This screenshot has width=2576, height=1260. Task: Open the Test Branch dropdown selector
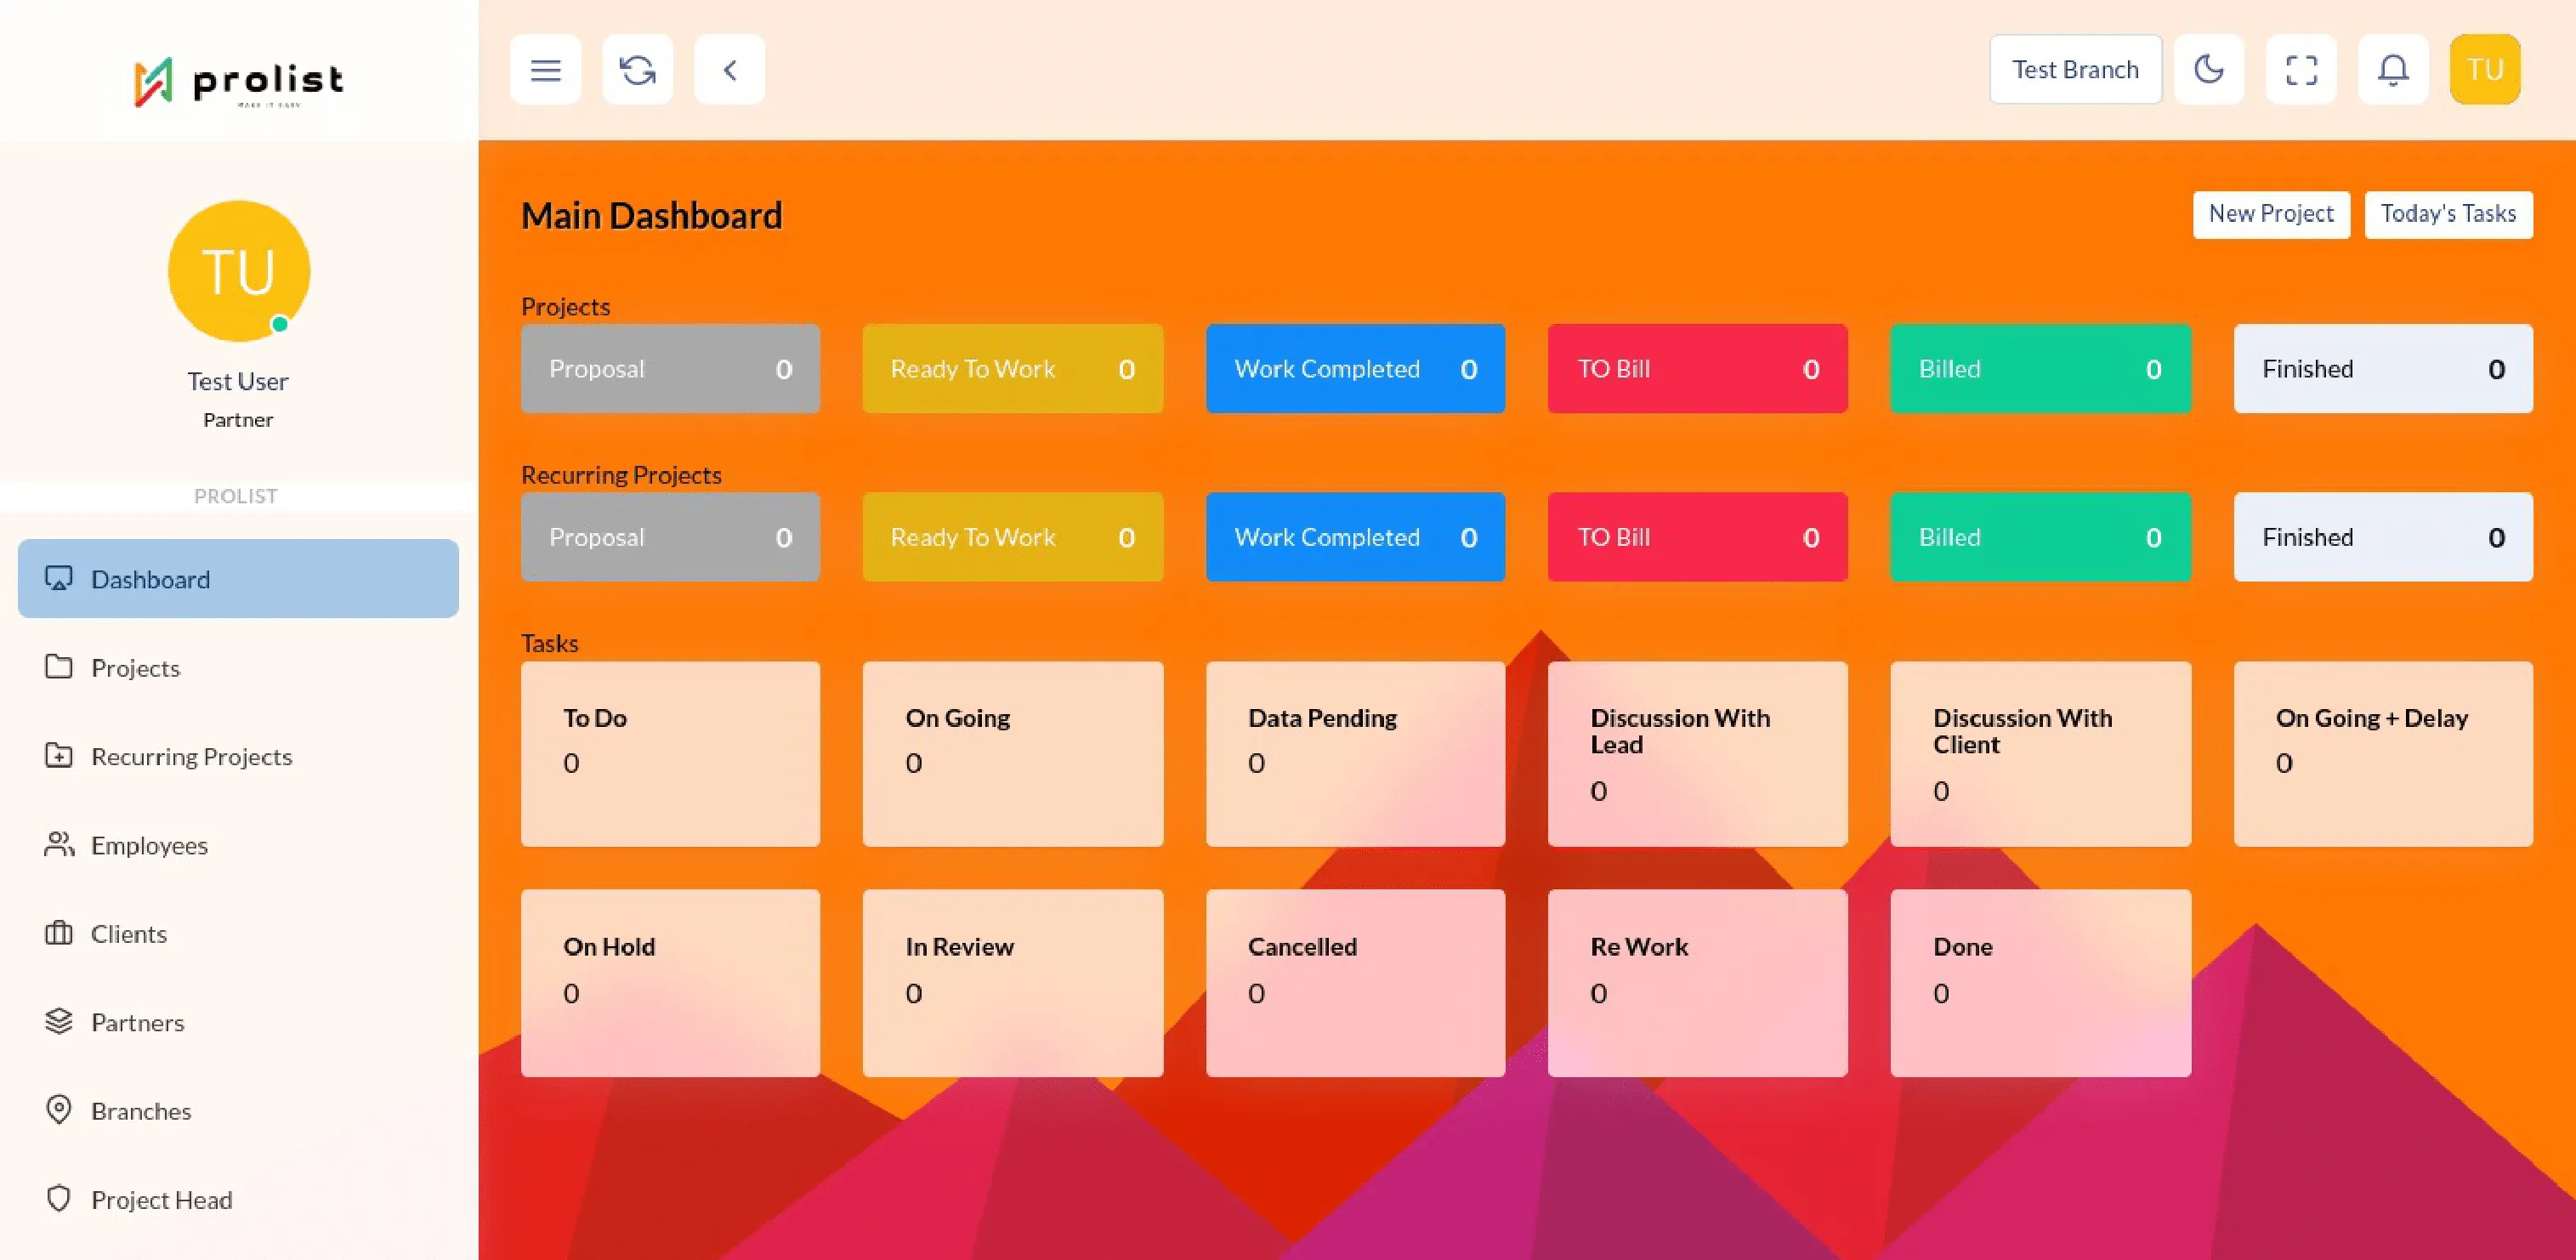click(x=2075, y=69)
